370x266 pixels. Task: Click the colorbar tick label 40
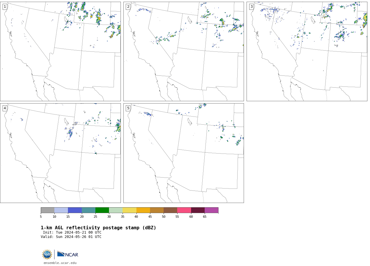(x=136, y=217)
